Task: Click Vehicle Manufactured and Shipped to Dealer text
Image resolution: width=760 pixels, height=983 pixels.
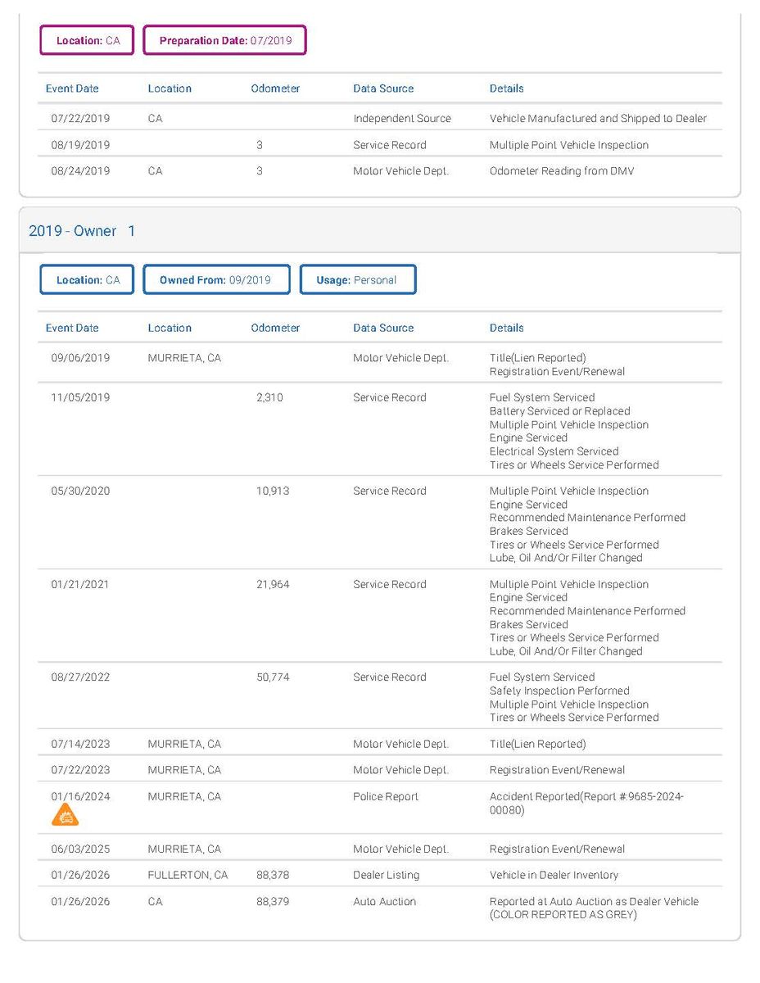Action: tap(598, 118)
